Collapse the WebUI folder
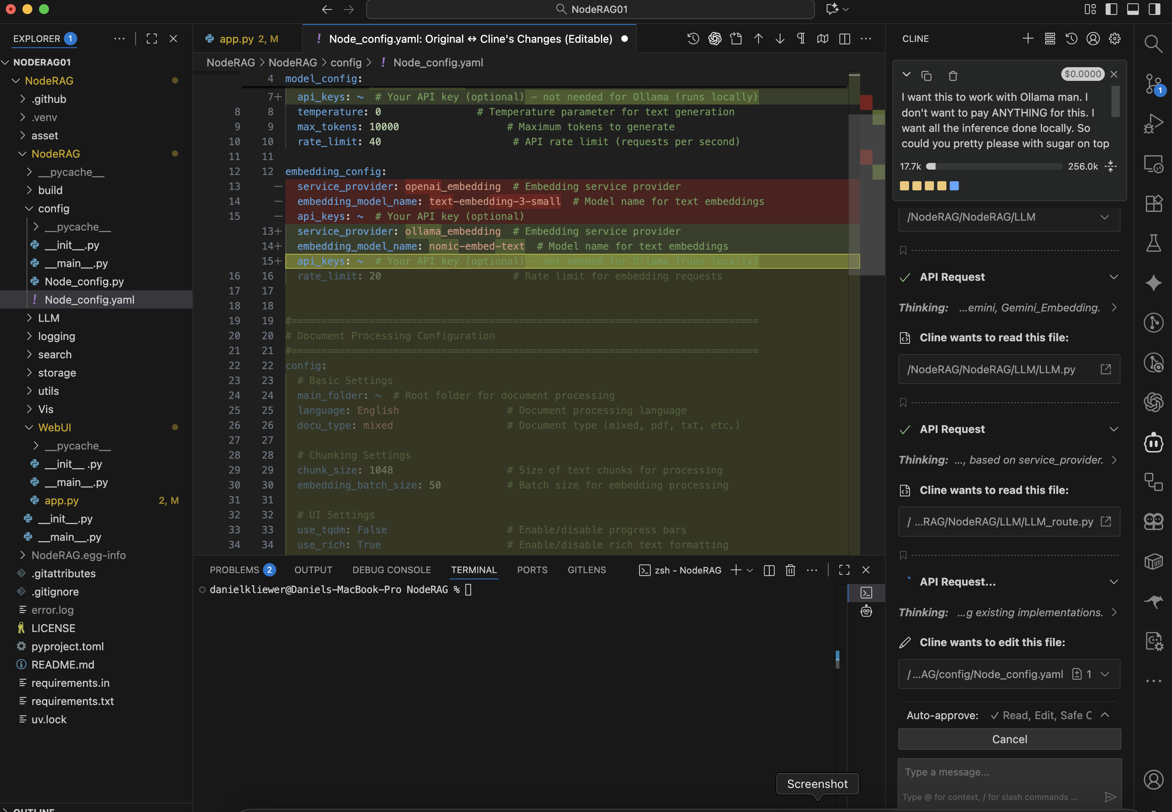The width and height of the screenshot is (1172, 812). (x=54, y=428)
